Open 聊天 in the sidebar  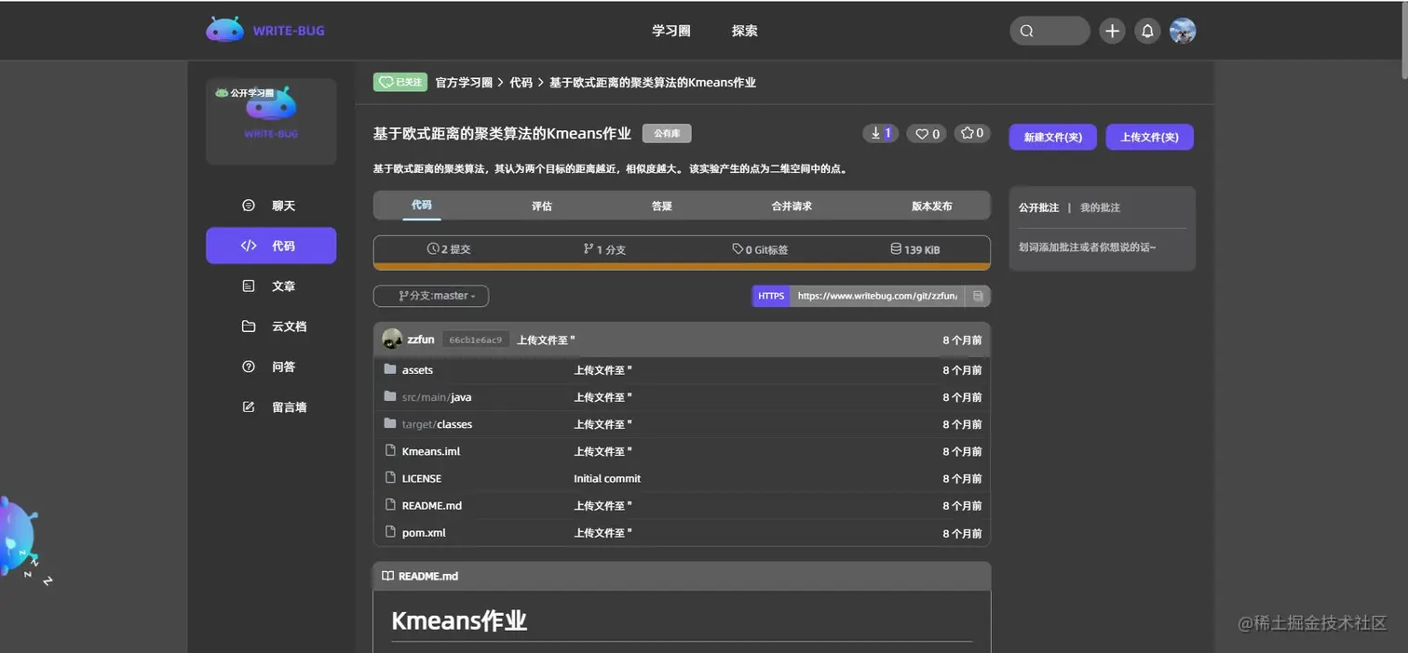pyautogui.click(x=271, y=206)
